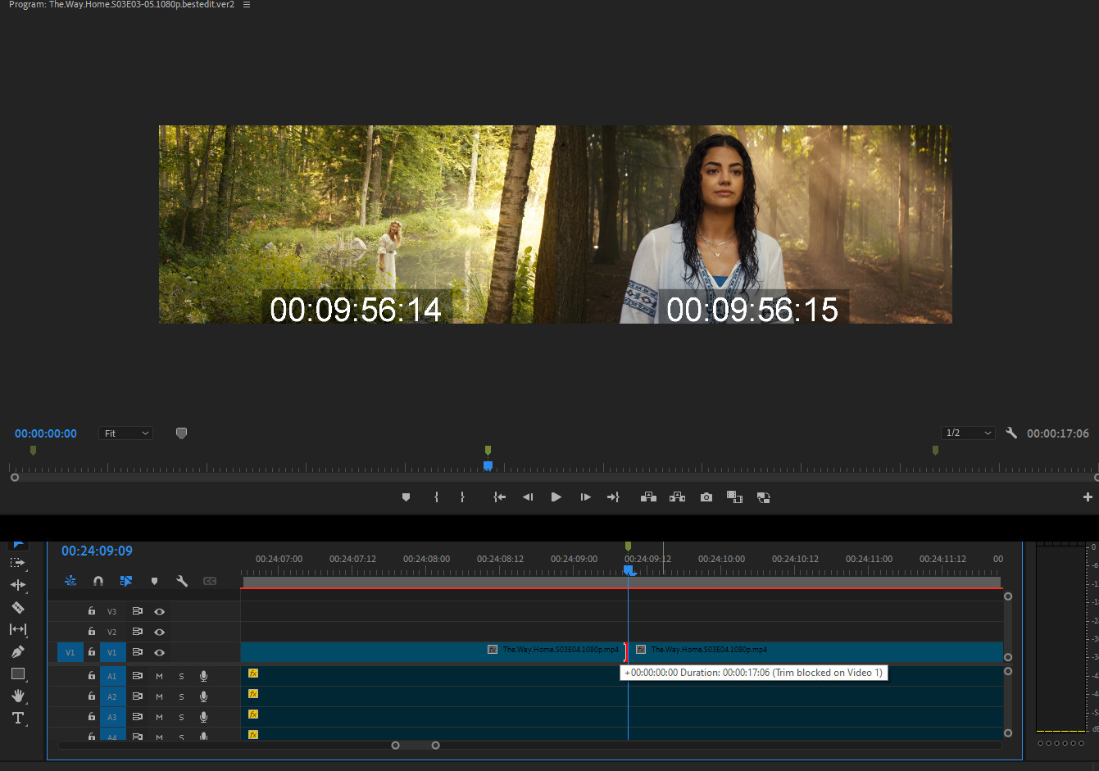Click the Program monitor playhead
Viewport: 1099px width, 771px height.
[x=488, y=465]
